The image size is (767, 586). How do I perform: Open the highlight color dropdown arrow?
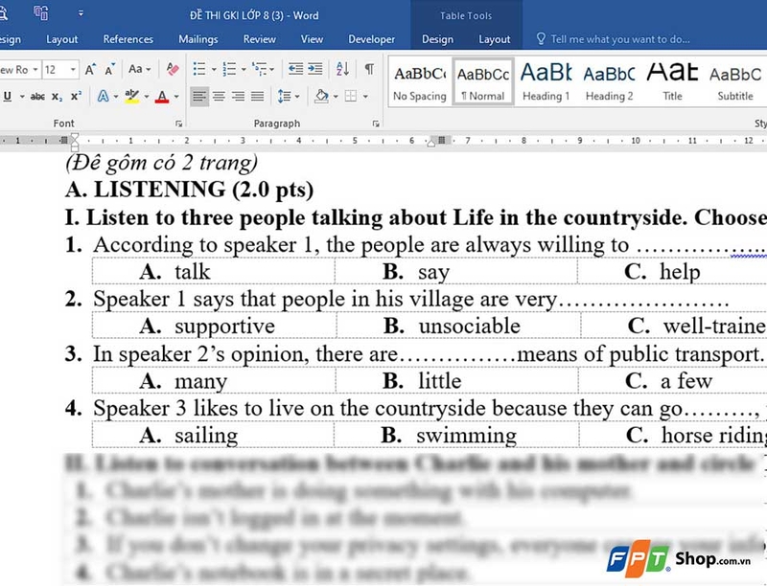(x=147, y=97)
